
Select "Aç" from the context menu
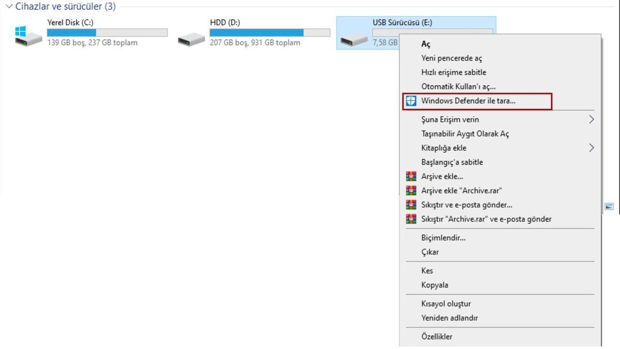(x=426, y=44)
